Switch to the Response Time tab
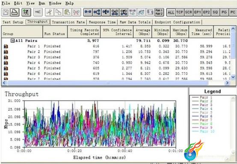The height and width of the screenshot is (164, 237). point(102,22)
